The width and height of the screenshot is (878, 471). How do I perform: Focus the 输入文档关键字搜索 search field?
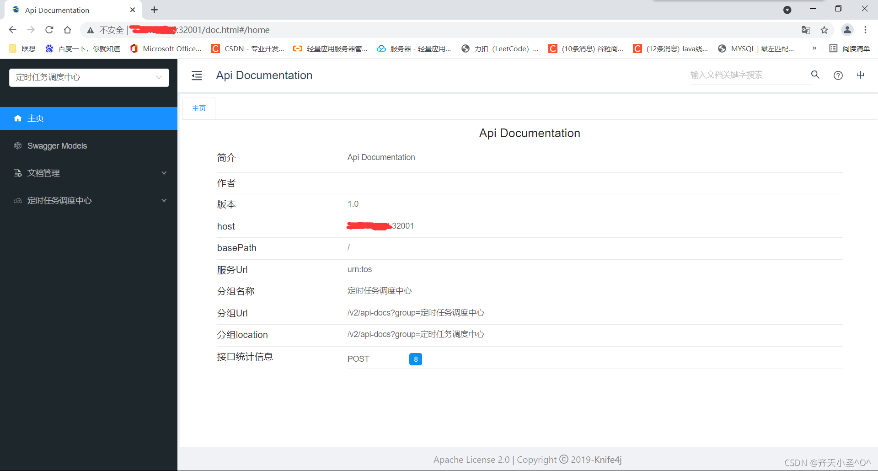coord(750,75)
